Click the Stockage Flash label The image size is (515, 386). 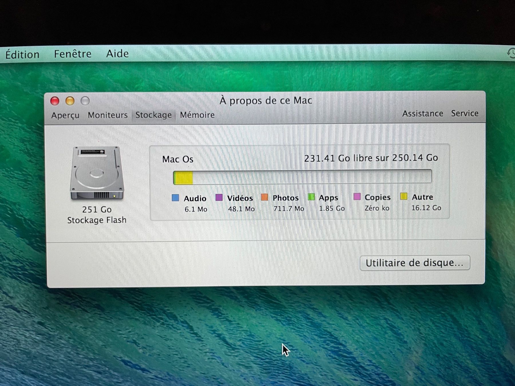(x=97, y=220)
